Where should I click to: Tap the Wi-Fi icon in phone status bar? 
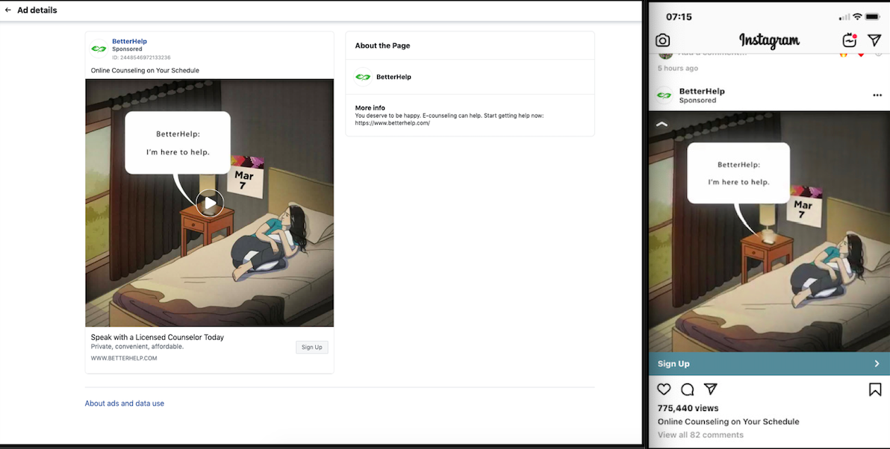click(x=857, y=17)
